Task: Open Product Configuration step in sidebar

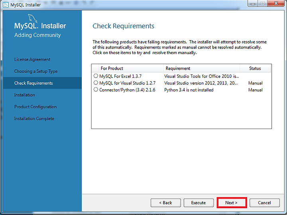Action: (35, 107)
